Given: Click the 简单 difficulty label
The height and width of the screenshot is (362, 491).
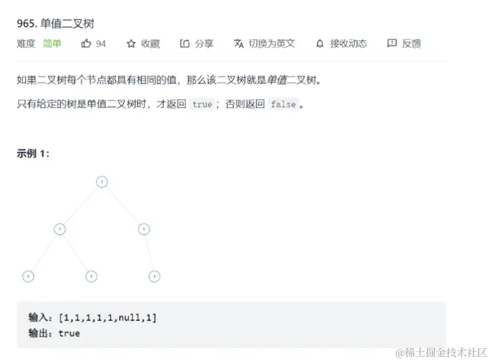Looking at the screenshot, I should (x=52, y=44).
